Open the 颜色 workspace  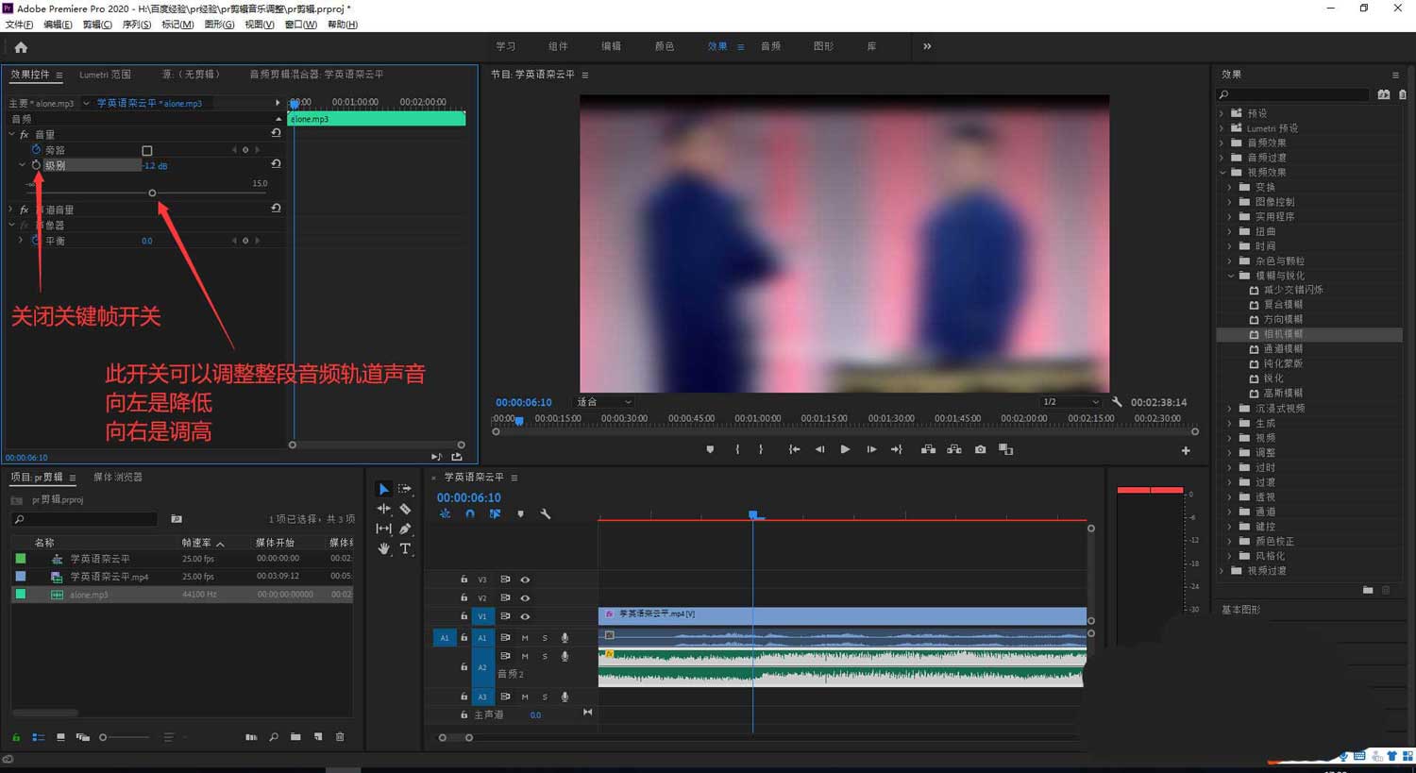[x=664, y=46]
